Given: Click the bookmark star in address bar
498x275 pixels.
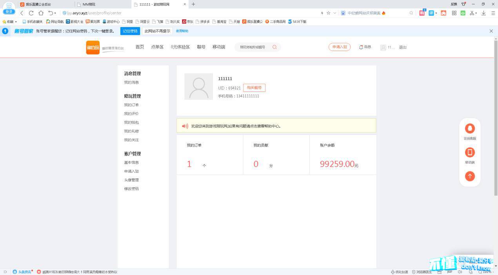Looking at the screenshot, I should (328, 13).
